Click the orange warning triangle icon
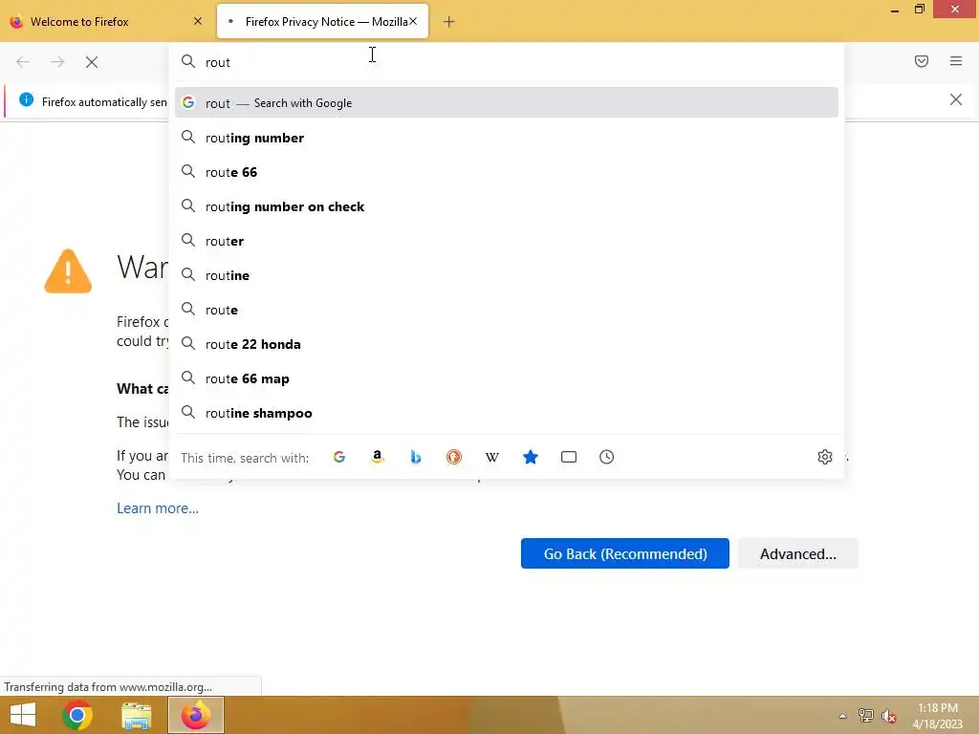This screenshot has width=979, height=734. point(68,270)
